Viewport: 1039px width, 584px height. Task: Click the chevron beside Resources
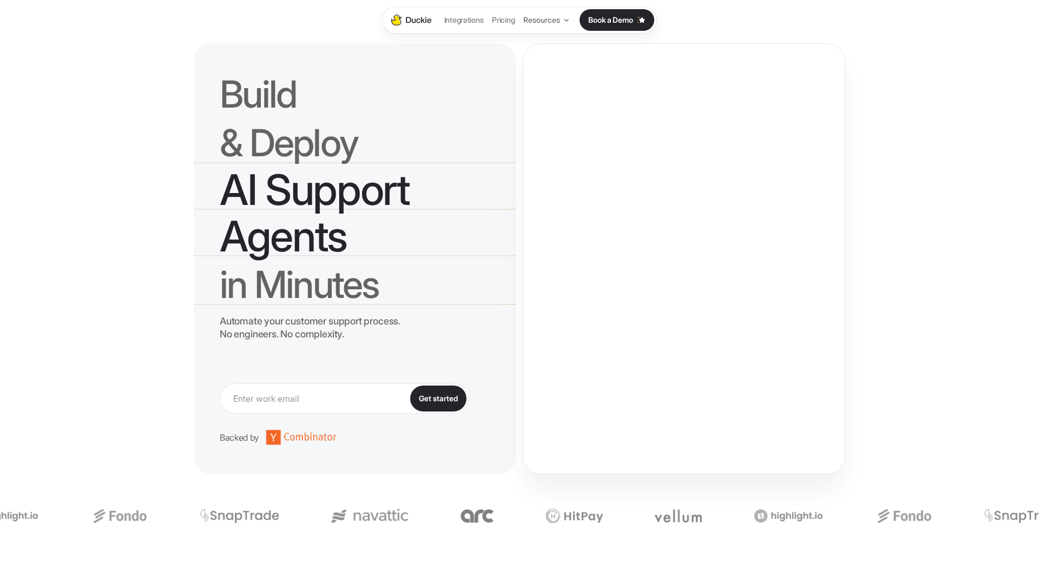[567, 21]
